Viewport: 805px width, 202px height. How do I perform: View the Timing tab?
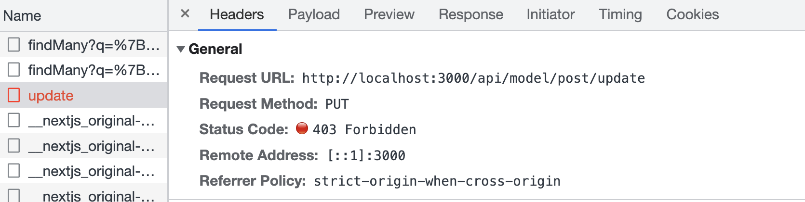click(620, 14)
